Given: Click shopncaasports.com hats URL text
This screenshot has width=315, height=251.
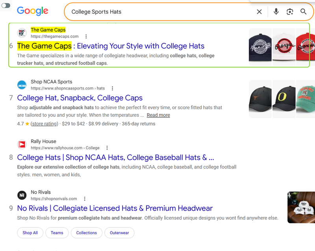Looking at the screenshot, I should (68, 88).
